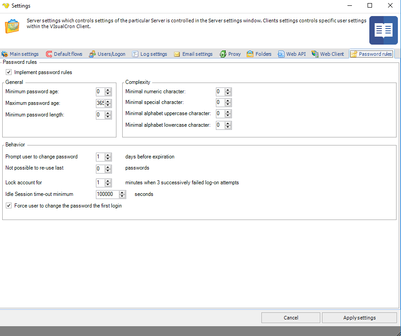Click the Main settings tab icon
The height and width of the screenshot is (336, 401).
click(5, 54)
